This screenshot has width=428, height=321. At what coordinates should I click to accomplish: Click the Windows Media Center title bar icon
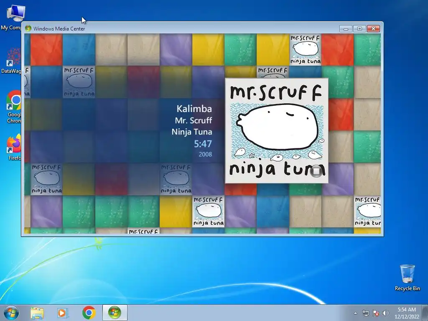point(28,28)
